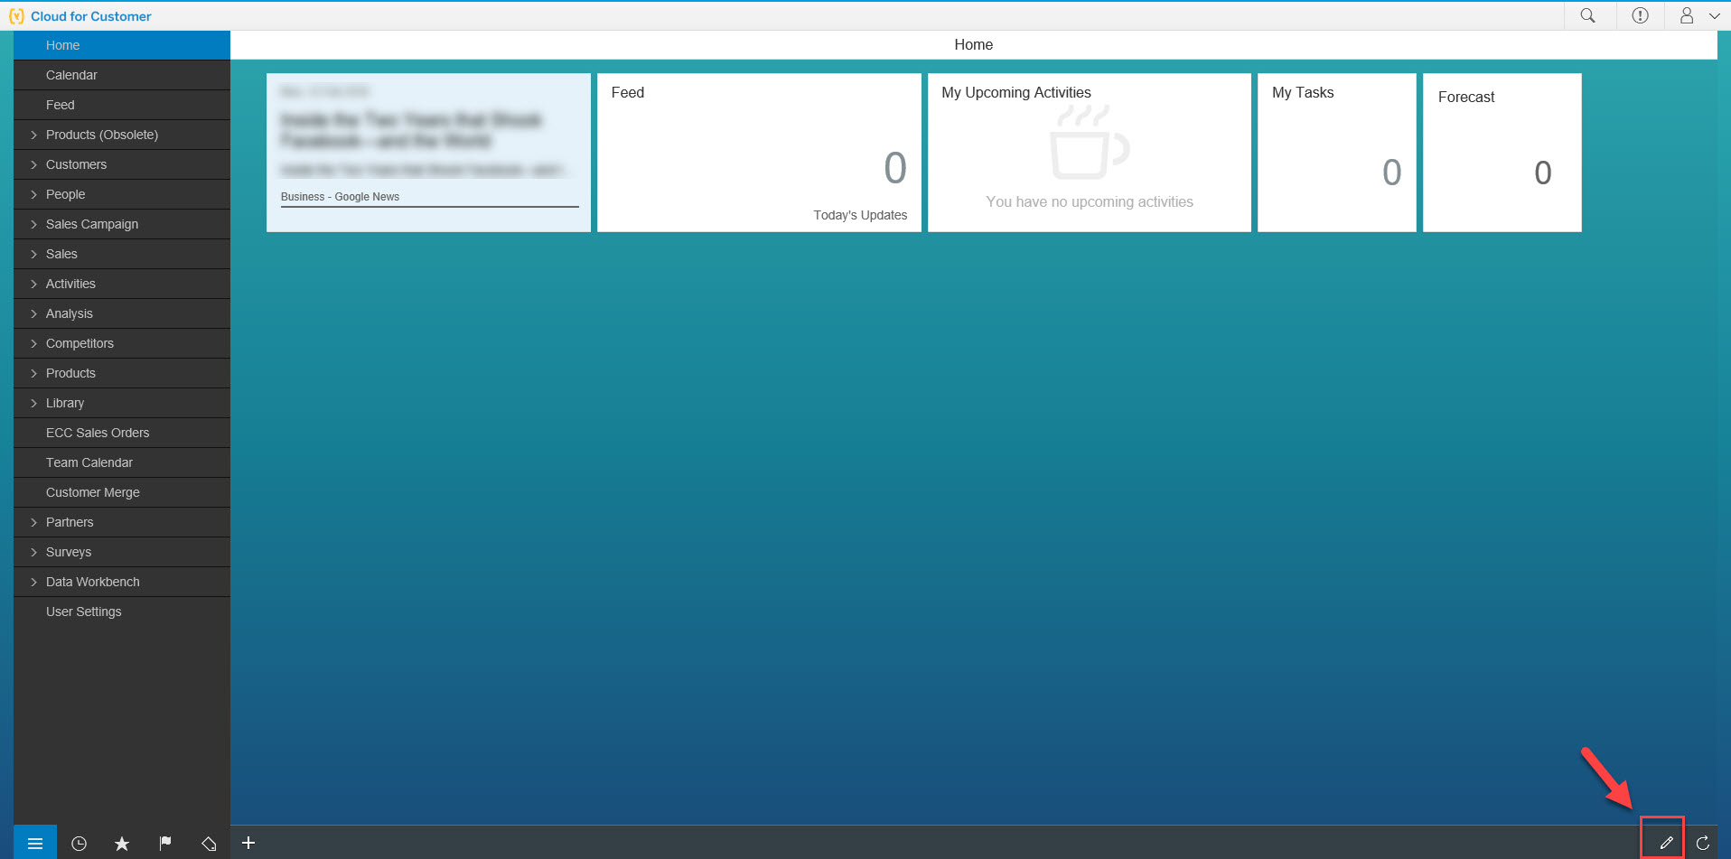Expand the Sales chevron
Viewport: 1731px width, 859px height.
pos(34,254)
